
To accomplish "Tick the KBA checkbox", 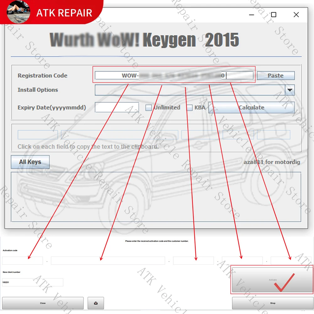I will [189, 107].
